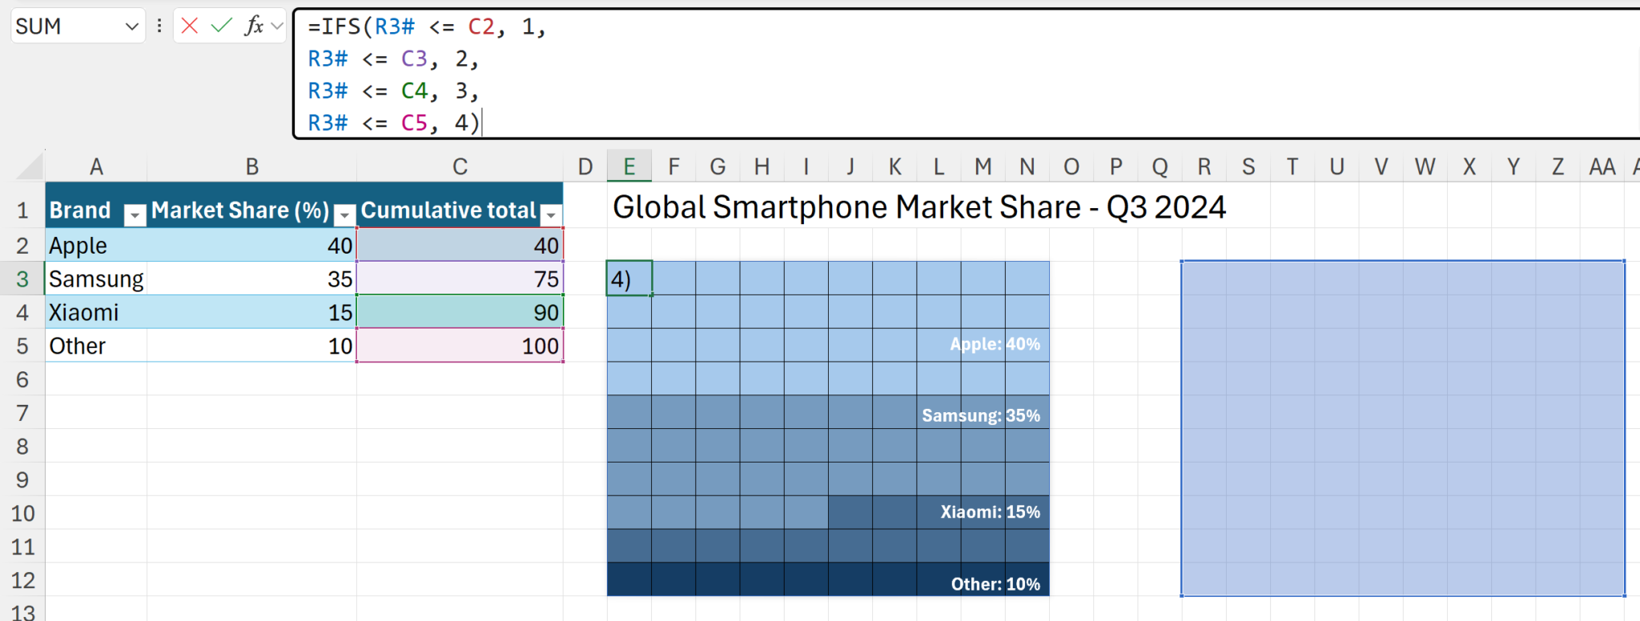This screenshot has height=621, width=1640.
Task: Select the row 3 header
Action: 22,279
